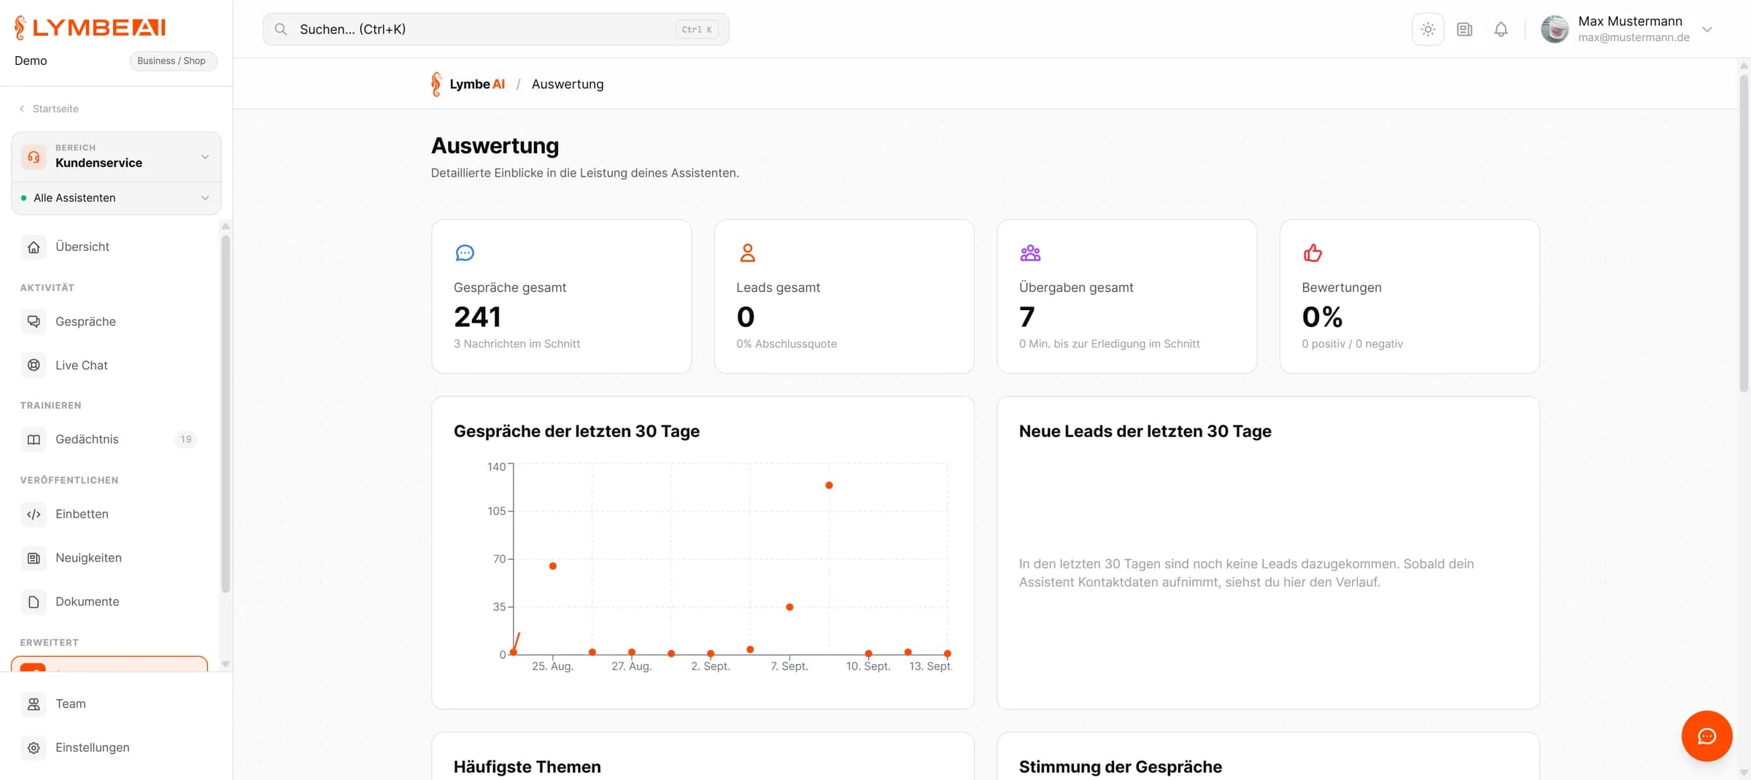Click the chart data point near 70
The height and width of the screenshot is (780, 1751).
(553, 566)
